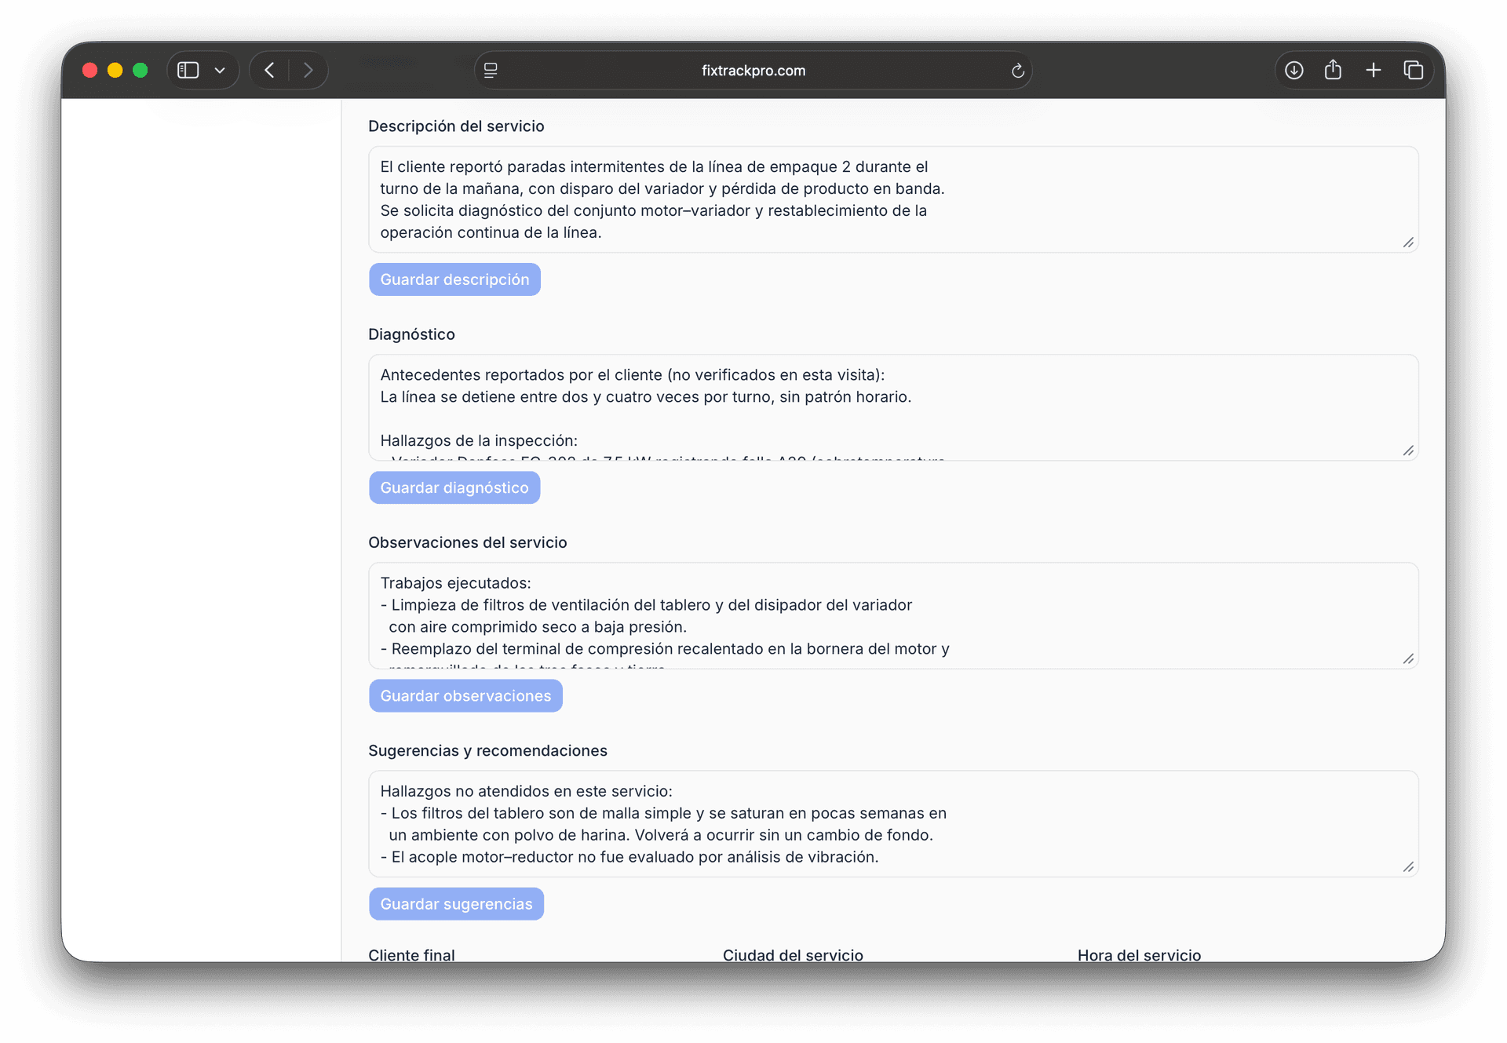
Task: Open the sidebar options chevron dropdown
Action: click(220, 71)
